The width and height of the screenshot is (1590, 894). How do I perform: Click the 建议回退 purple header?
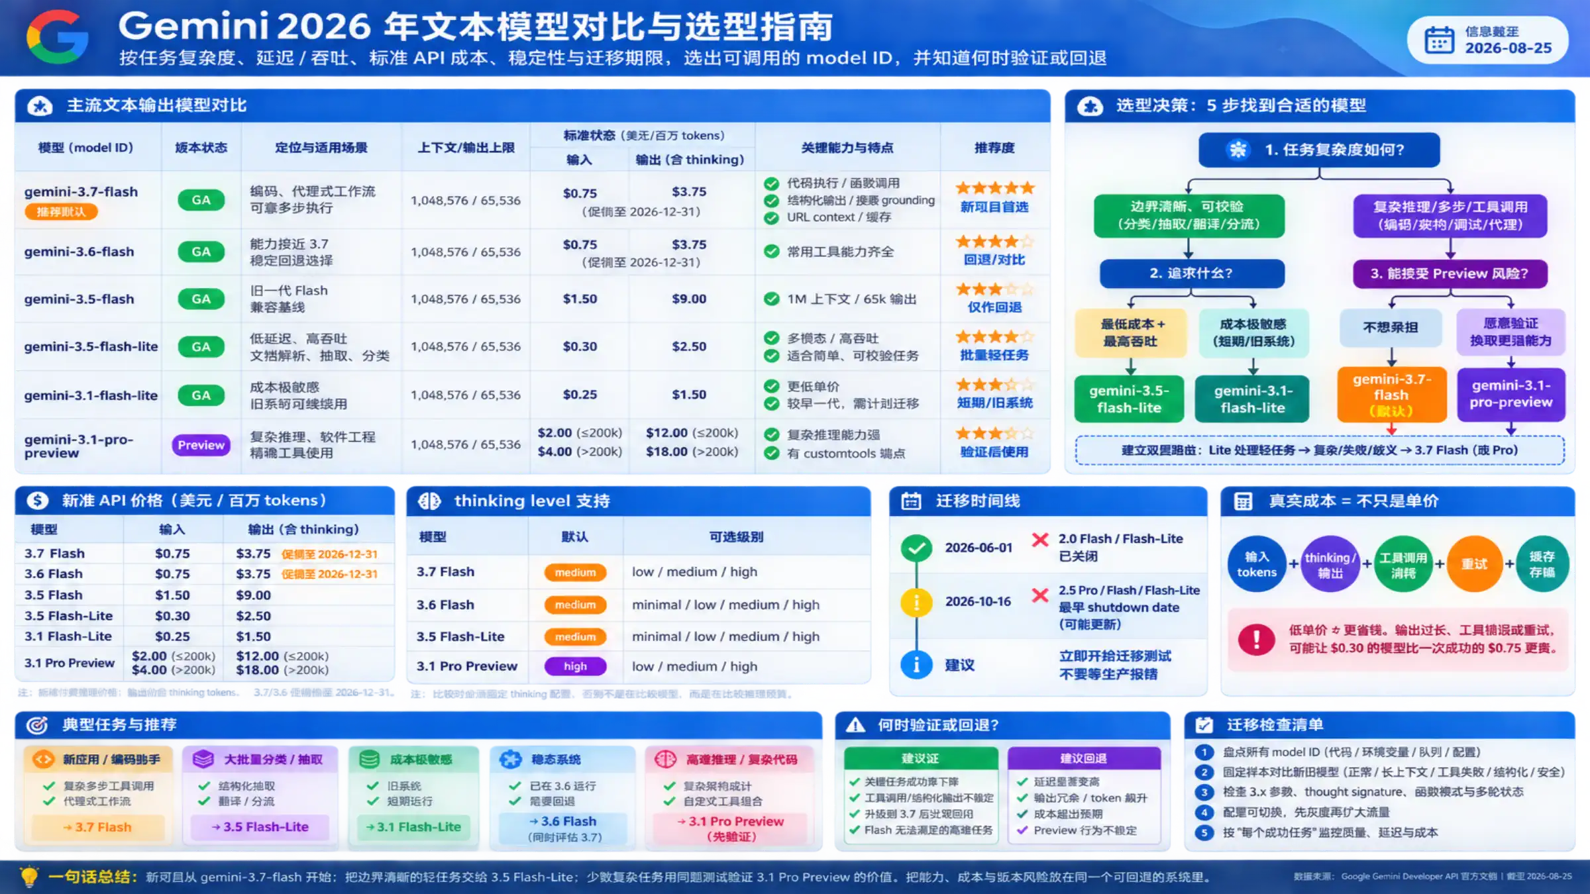coord(1084,759)
